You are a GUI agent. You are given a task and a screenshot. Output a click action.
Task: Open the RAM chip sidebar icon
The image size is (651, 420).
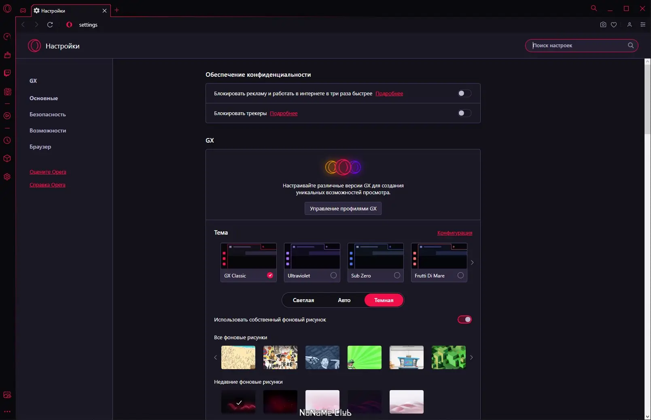7,92
